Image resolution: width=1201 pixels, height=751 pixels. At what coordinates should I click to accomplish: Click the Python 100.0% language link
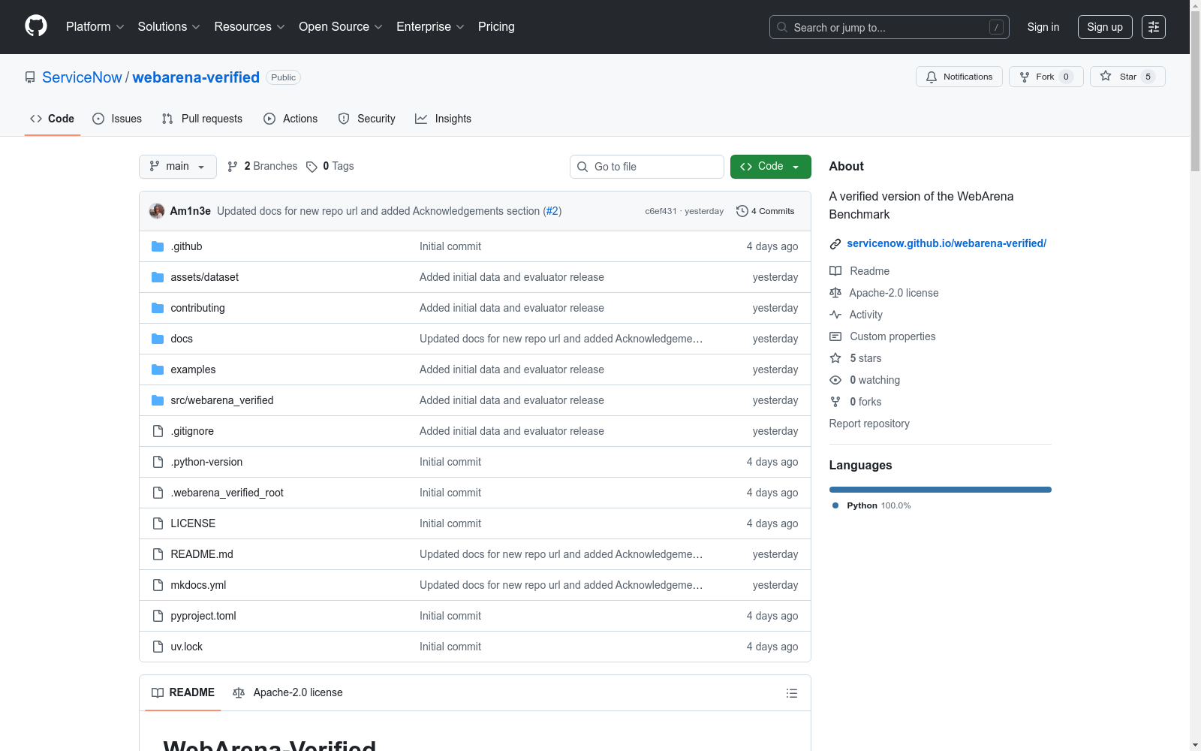click(x=871, y=505)
